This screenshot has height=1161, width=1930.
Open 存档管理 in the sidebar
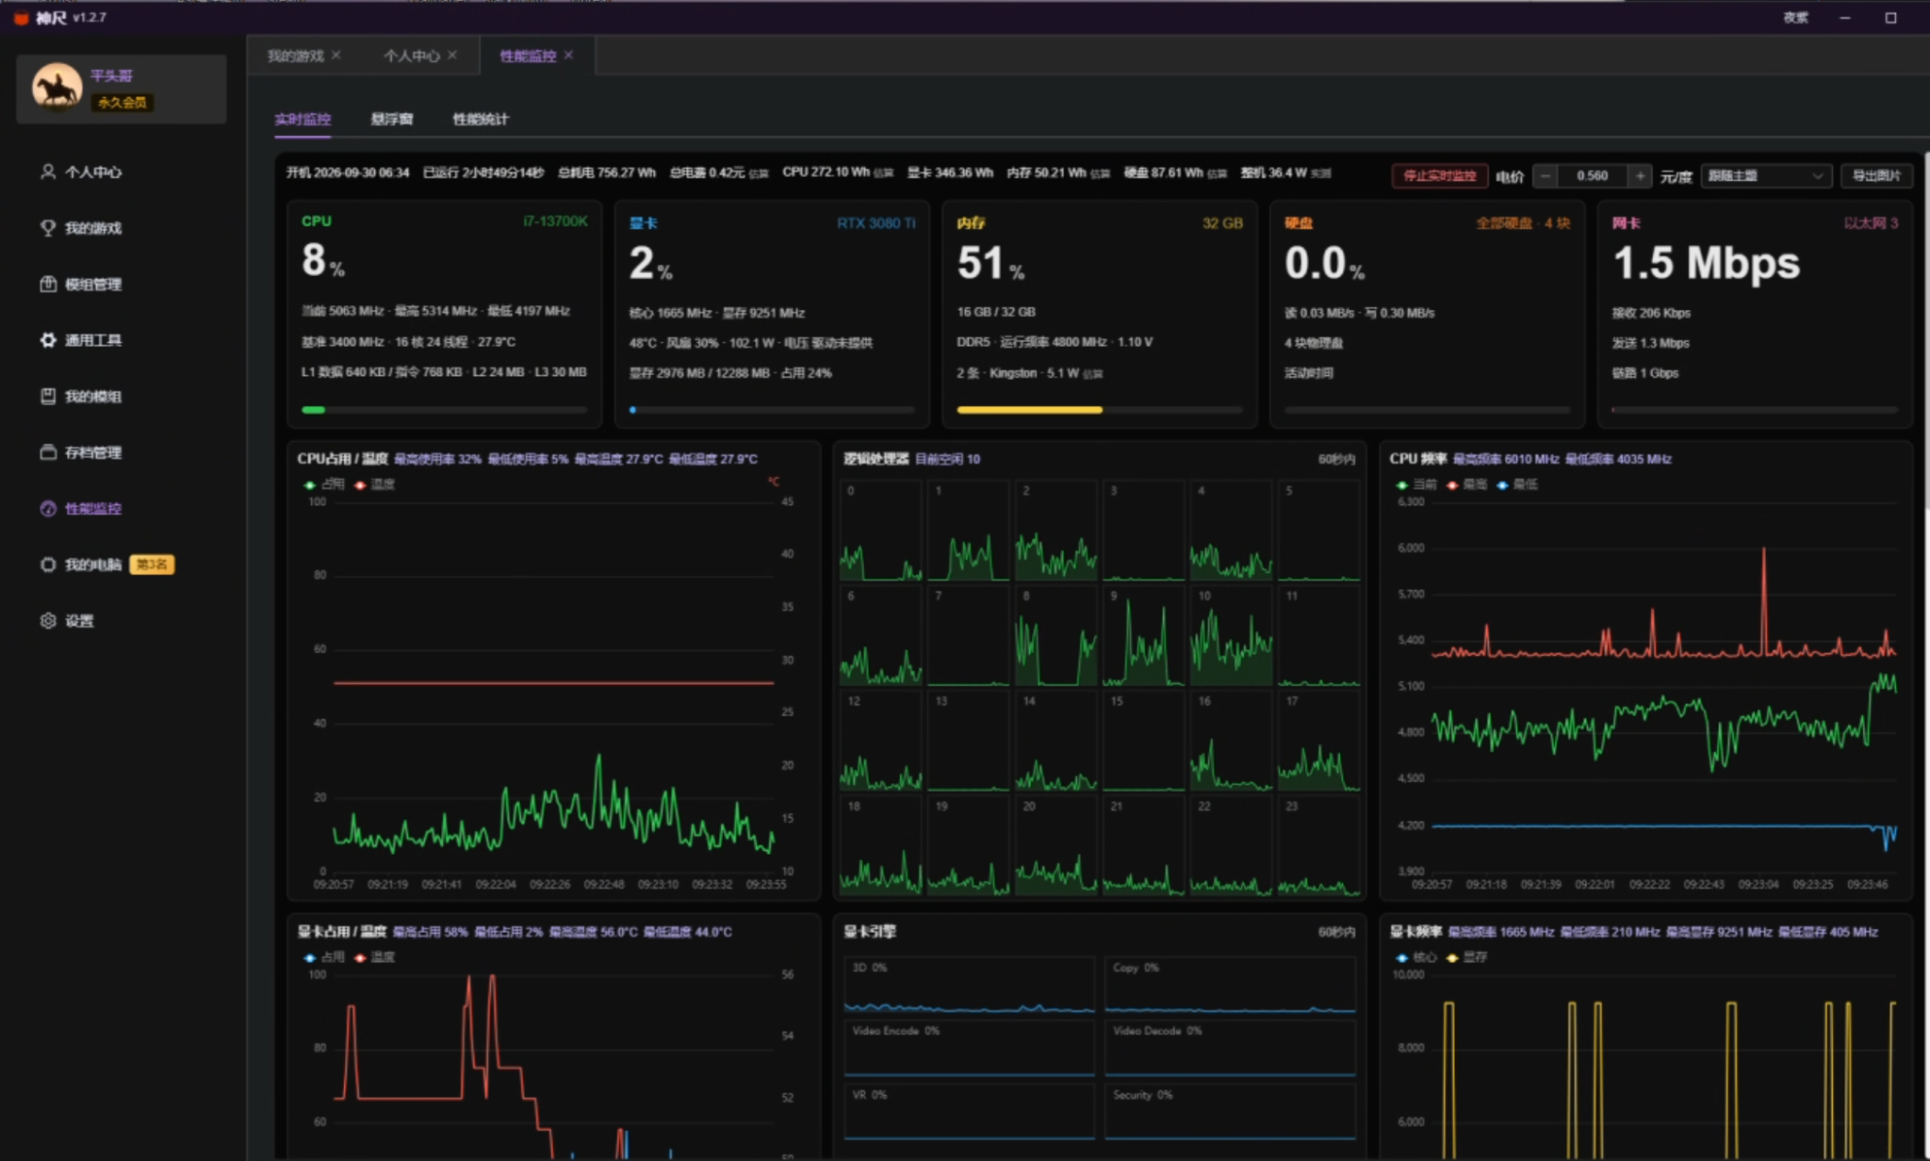point(81,452)
